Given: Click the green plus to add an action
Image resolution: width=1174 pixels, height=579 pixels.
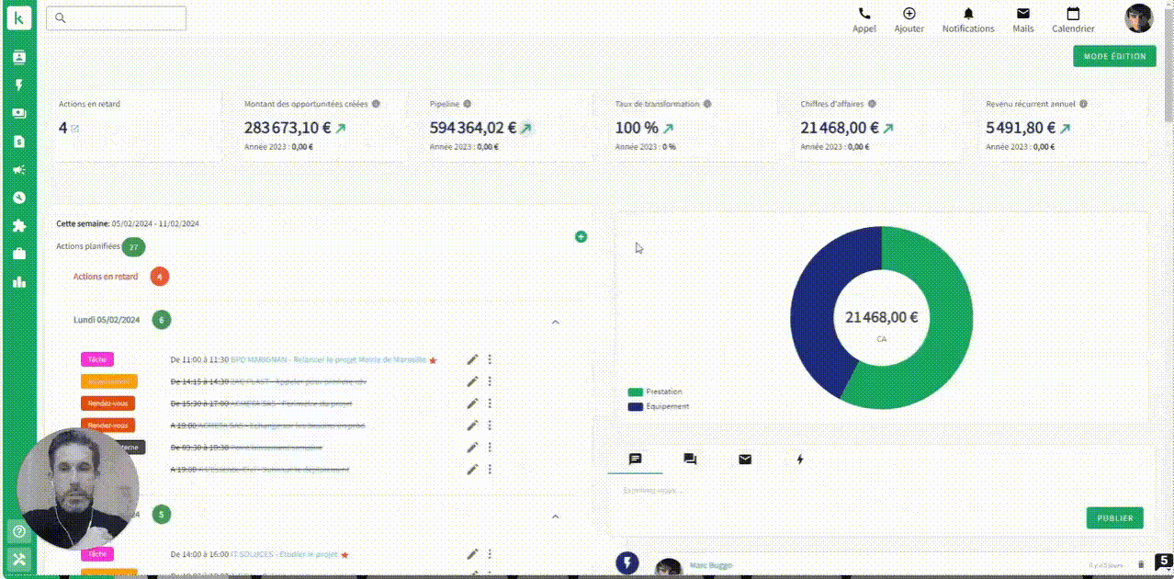Looking at the screenshot, I should (581, 237).
